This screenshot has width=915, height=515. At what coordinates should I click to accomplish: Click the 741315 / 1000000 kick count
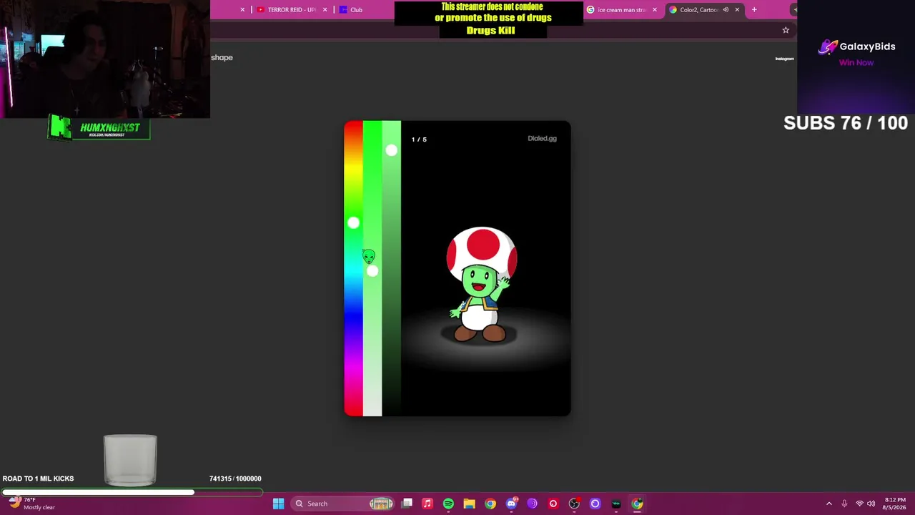click(x=235, y=479)
